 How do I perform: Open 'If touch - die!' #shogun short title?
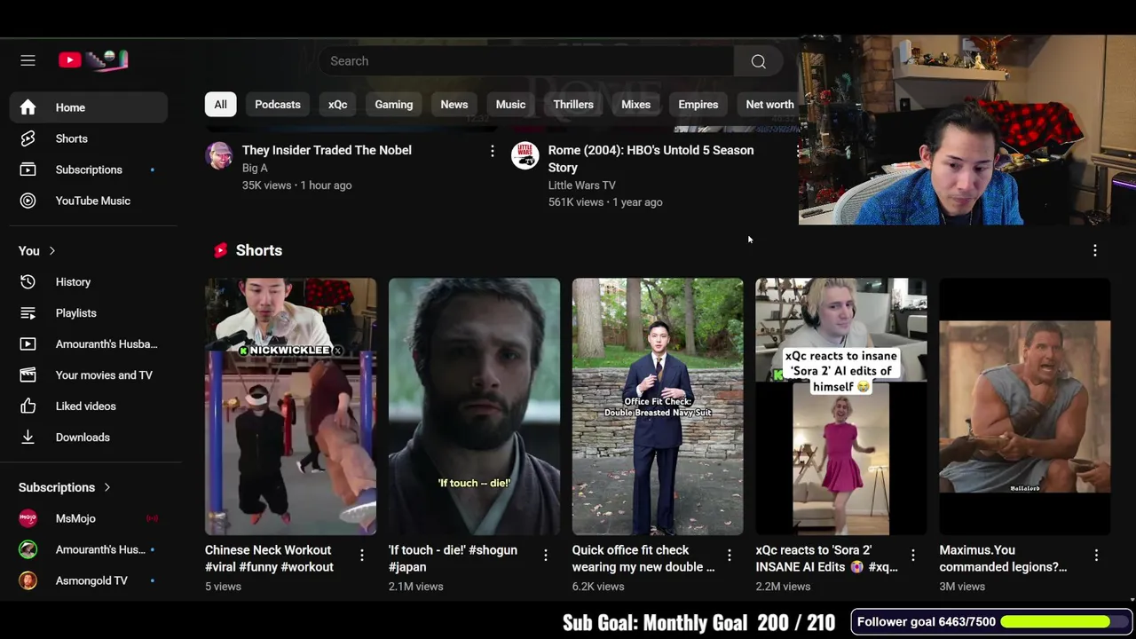click(x=453, y=558)
